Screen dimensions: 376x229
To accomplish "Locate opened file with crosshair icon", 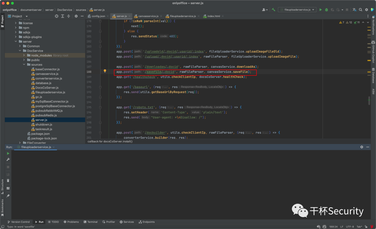I will 57,16.
